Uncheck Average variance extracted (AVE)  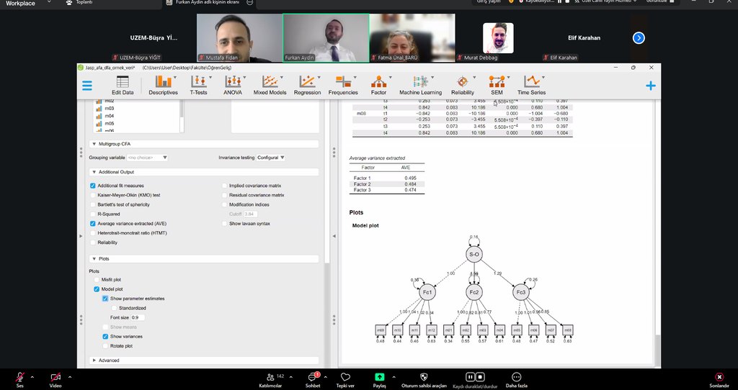(93, 224)
